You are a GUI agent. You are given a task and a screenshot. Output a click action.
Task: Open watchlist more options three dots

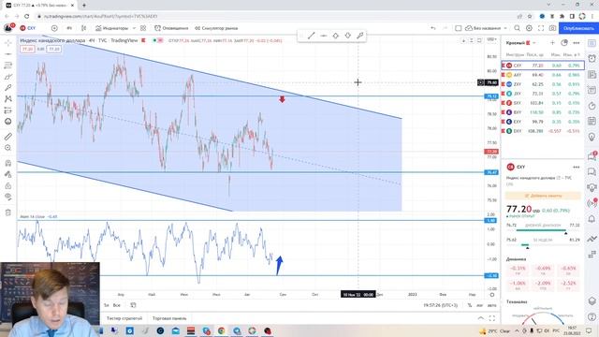pos(577,43)
